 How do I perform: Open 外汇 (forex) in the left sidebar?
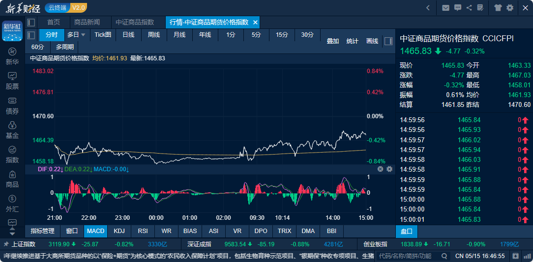tap(12, 203)
